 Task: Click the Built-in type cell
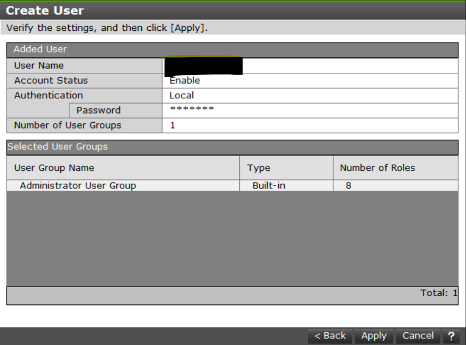point(269,186)
